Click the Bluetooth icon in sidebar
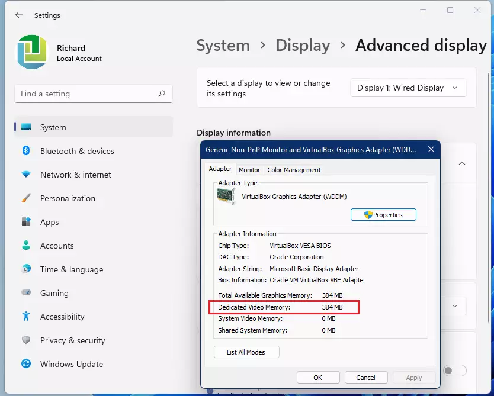Screen dimensions: 494x396 pyautogui.click(x=26, y=150)
